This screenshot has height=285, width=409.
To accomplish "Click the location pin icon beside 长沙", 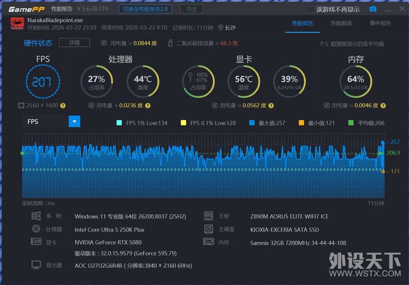I will (x=221, y=28).
